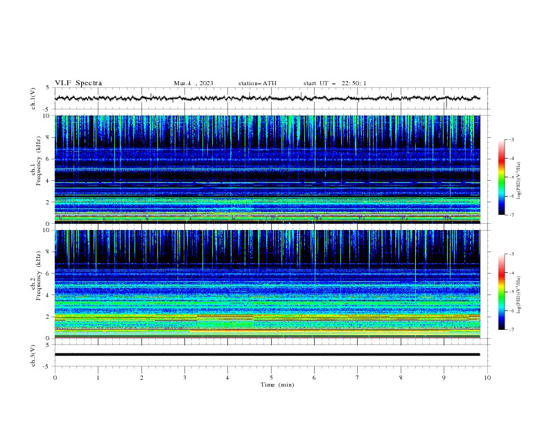Viewport: 549px width, 424px height.
Task: Click the ch.1 voltage waveform trace
Action: tap(267, 98)
